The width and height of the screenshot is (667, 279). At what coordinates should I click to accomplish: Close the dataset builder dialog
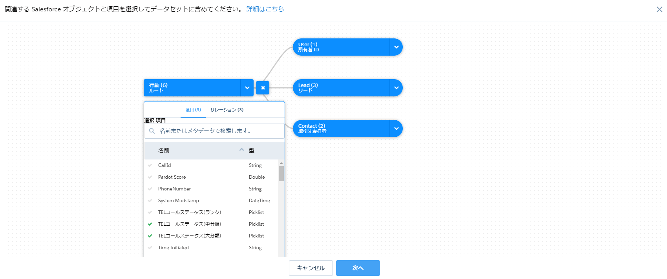tap(659, 9)
